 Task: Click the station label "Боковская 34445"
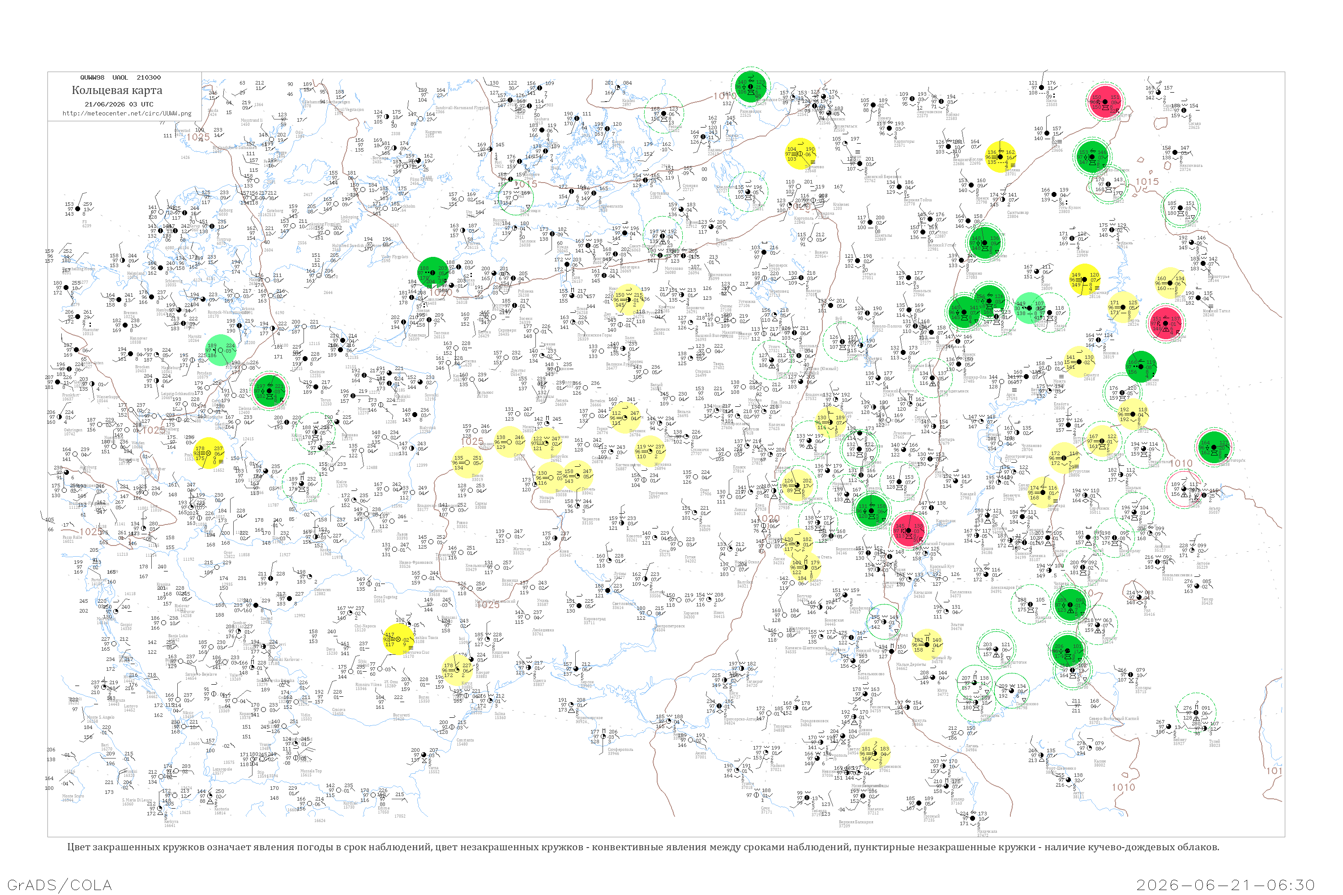(834, 622)
